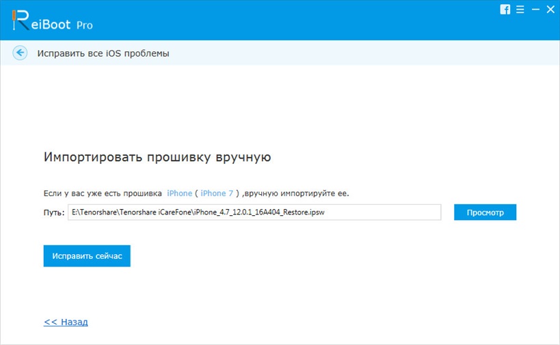Open the Facebook page icon

coord(505,10)
